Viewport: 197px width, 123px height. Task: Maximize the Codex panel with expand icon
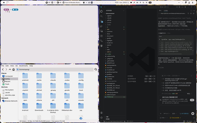click(x=191, y=11)
